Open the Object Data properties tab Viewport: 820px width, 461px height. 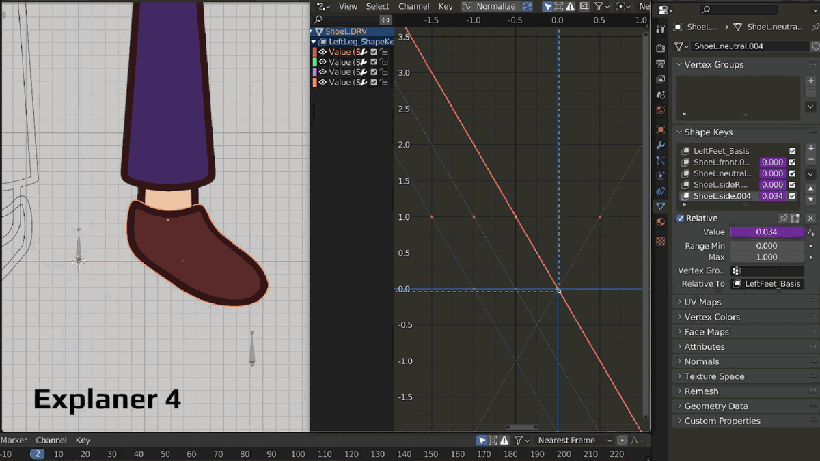pyautogui.click(x=660, y=206)
